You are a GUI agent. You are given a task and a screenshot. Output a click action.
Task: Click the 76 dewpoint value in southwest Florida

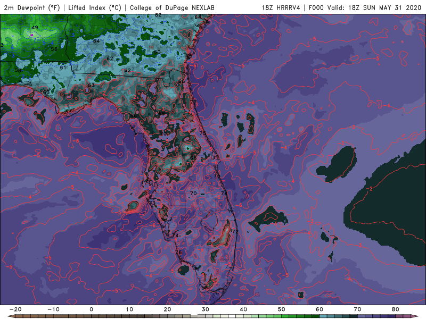pos(178,253)
